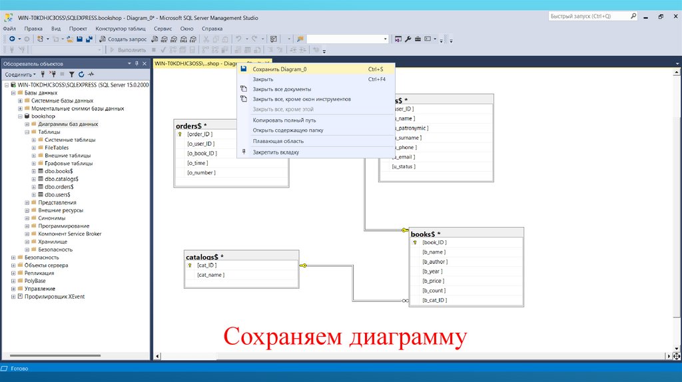682x382 pixels.
Task: Click the Open File folder icon in toolbar
Action: point(69,39)
